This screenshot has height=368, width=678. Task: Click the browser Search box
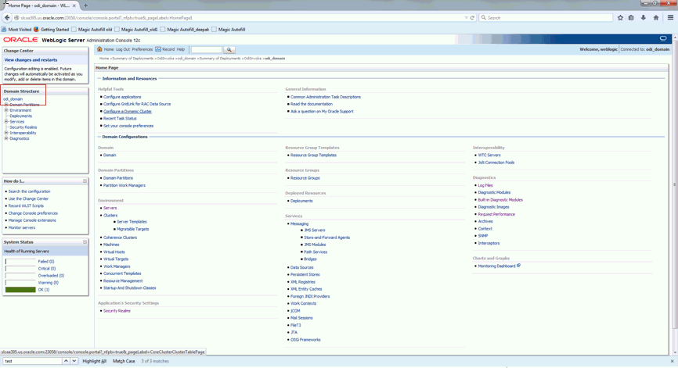tap(546, 18)
